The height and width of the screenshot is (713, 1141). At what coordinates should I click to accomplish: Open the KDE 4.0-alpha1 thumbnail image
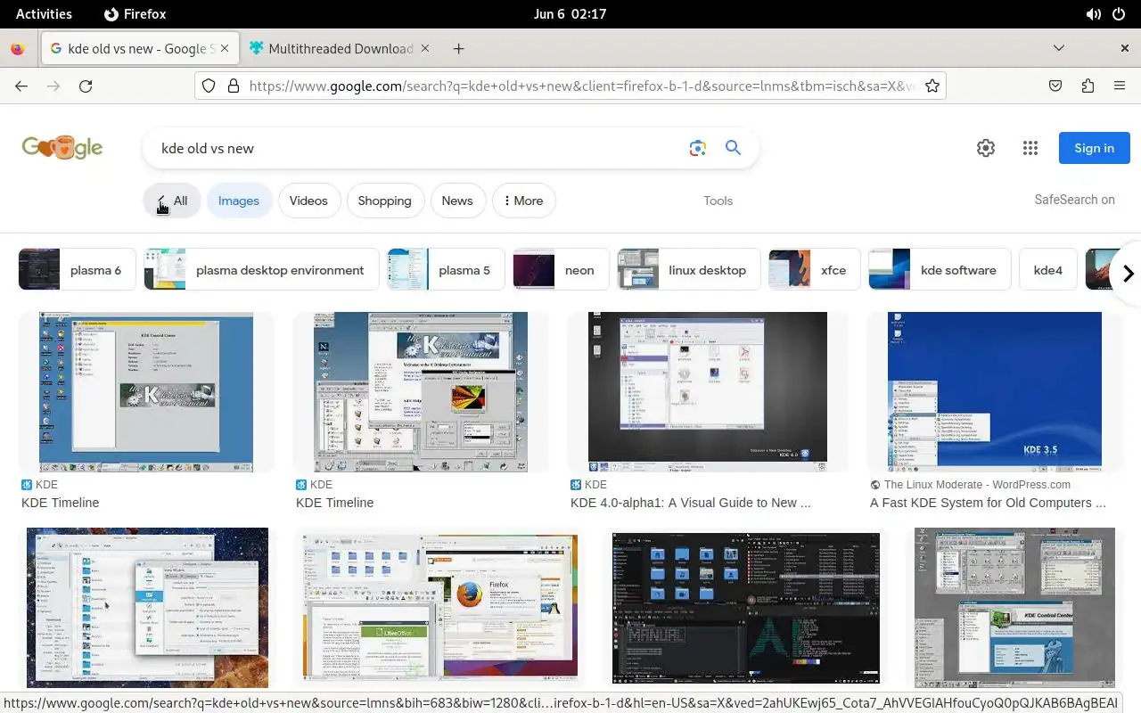coord(708,392)
